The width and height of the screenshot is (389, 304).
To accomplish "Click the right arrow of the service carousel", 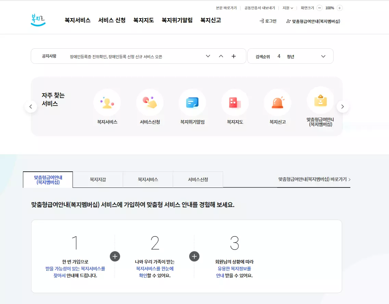I will click(342, 106).
